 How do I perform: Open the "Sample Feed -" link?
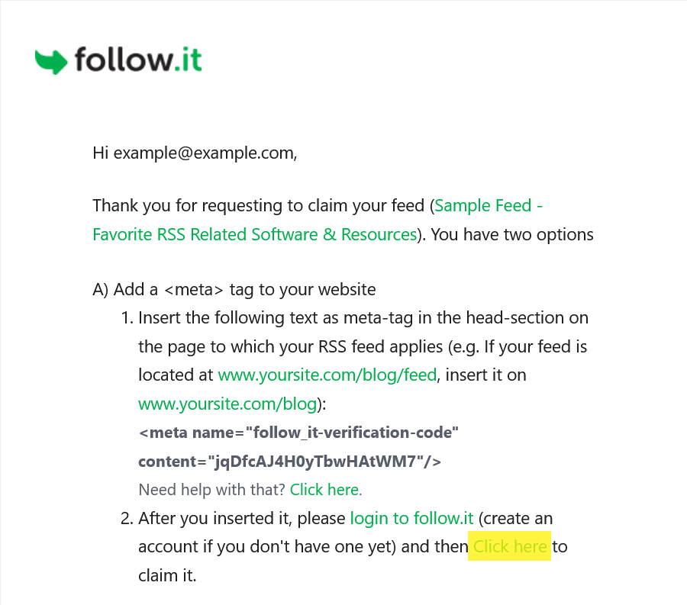point(488,205)
